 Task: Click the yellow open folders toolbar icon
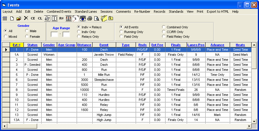tap(104, 18)
